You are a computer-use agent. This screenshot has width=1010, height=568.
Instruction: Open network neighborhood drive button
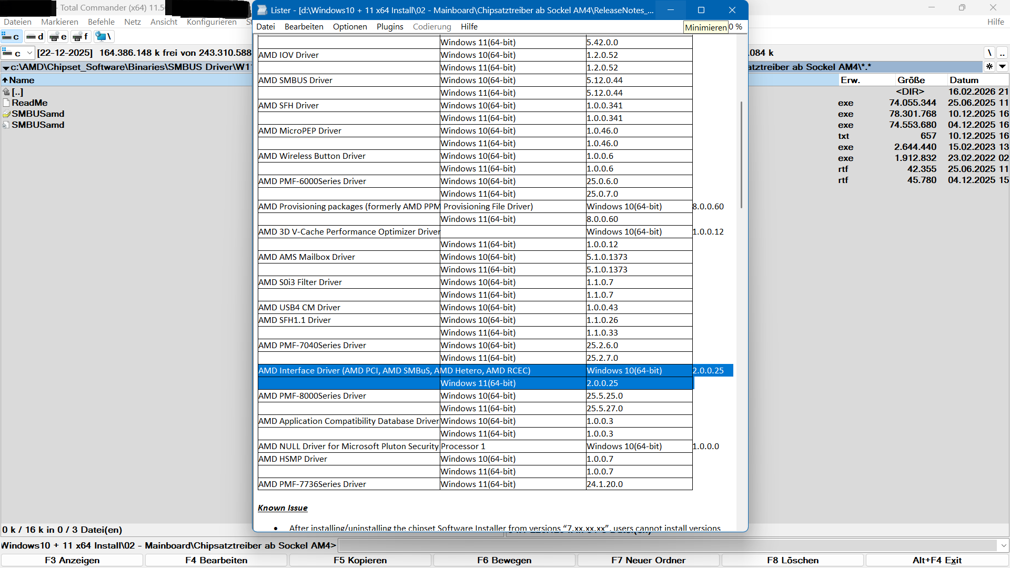click(104, 36)
